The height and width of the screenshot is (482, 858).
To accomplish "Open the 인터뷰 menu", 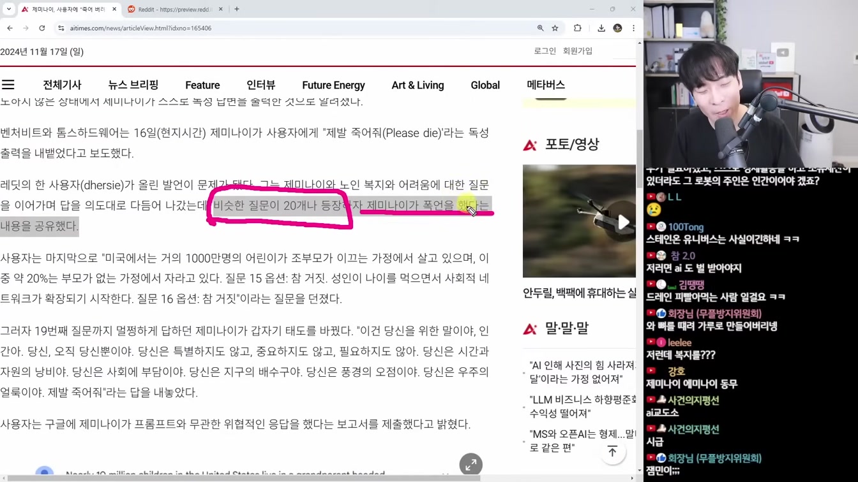I will [261, 85].
